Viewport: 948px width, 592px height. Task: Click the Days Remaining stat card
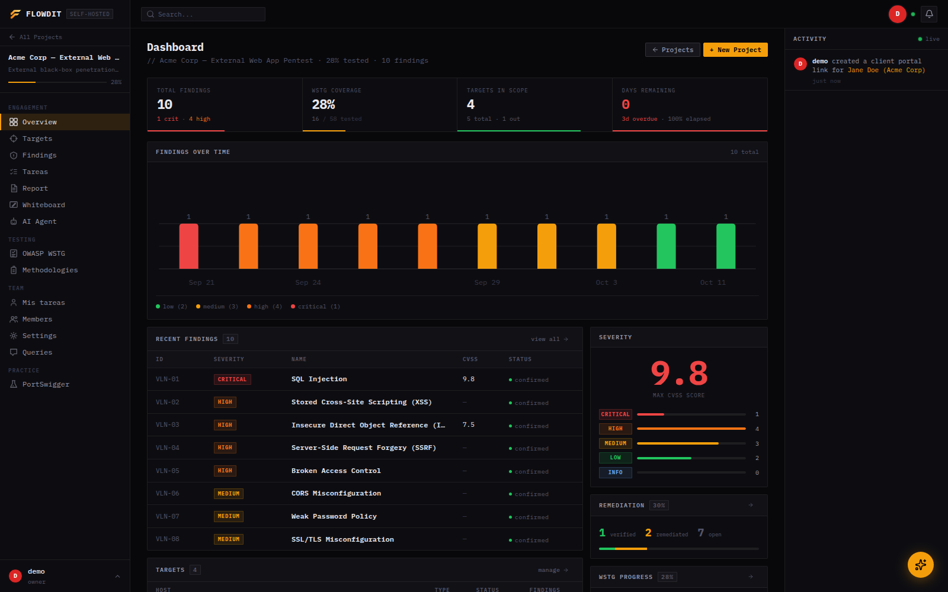pos(690,105)
